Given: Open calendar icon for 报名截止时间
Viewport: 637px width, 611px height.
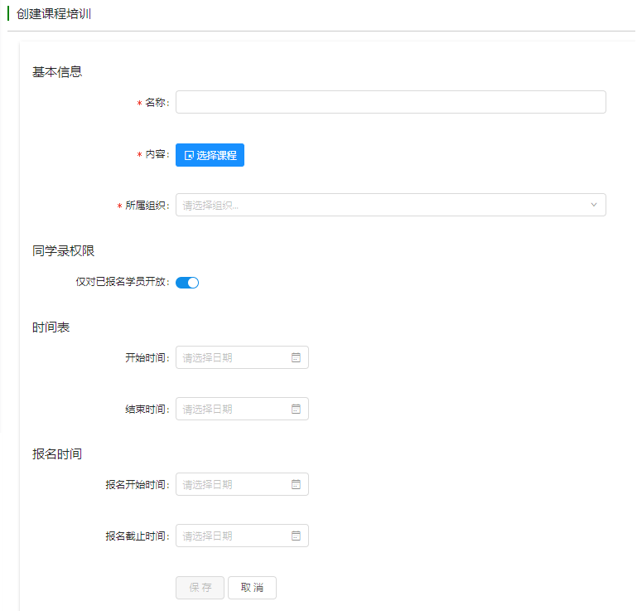Looking at the screenshot, I should [x=296, y=536].
